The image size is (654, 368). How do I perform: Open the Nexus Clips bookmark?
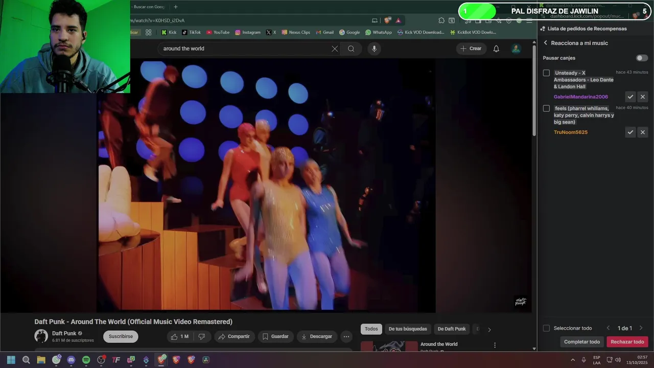(x=296, y=32)
